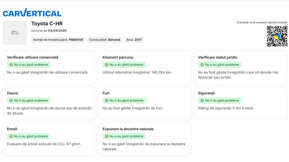The height and width of the screenshot is (162, 289).
Task: Open the Kilometri parcurși card heading
Action: [118, 57]
